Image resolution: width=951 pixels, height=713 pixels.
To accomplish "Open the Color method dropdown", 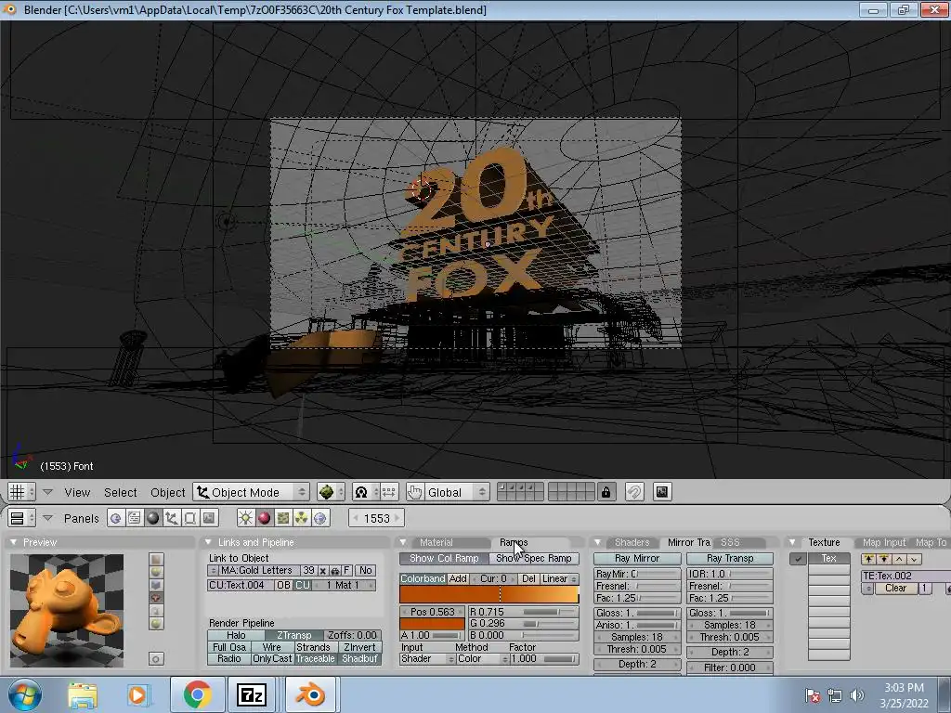I will click(x=482, y=659).
